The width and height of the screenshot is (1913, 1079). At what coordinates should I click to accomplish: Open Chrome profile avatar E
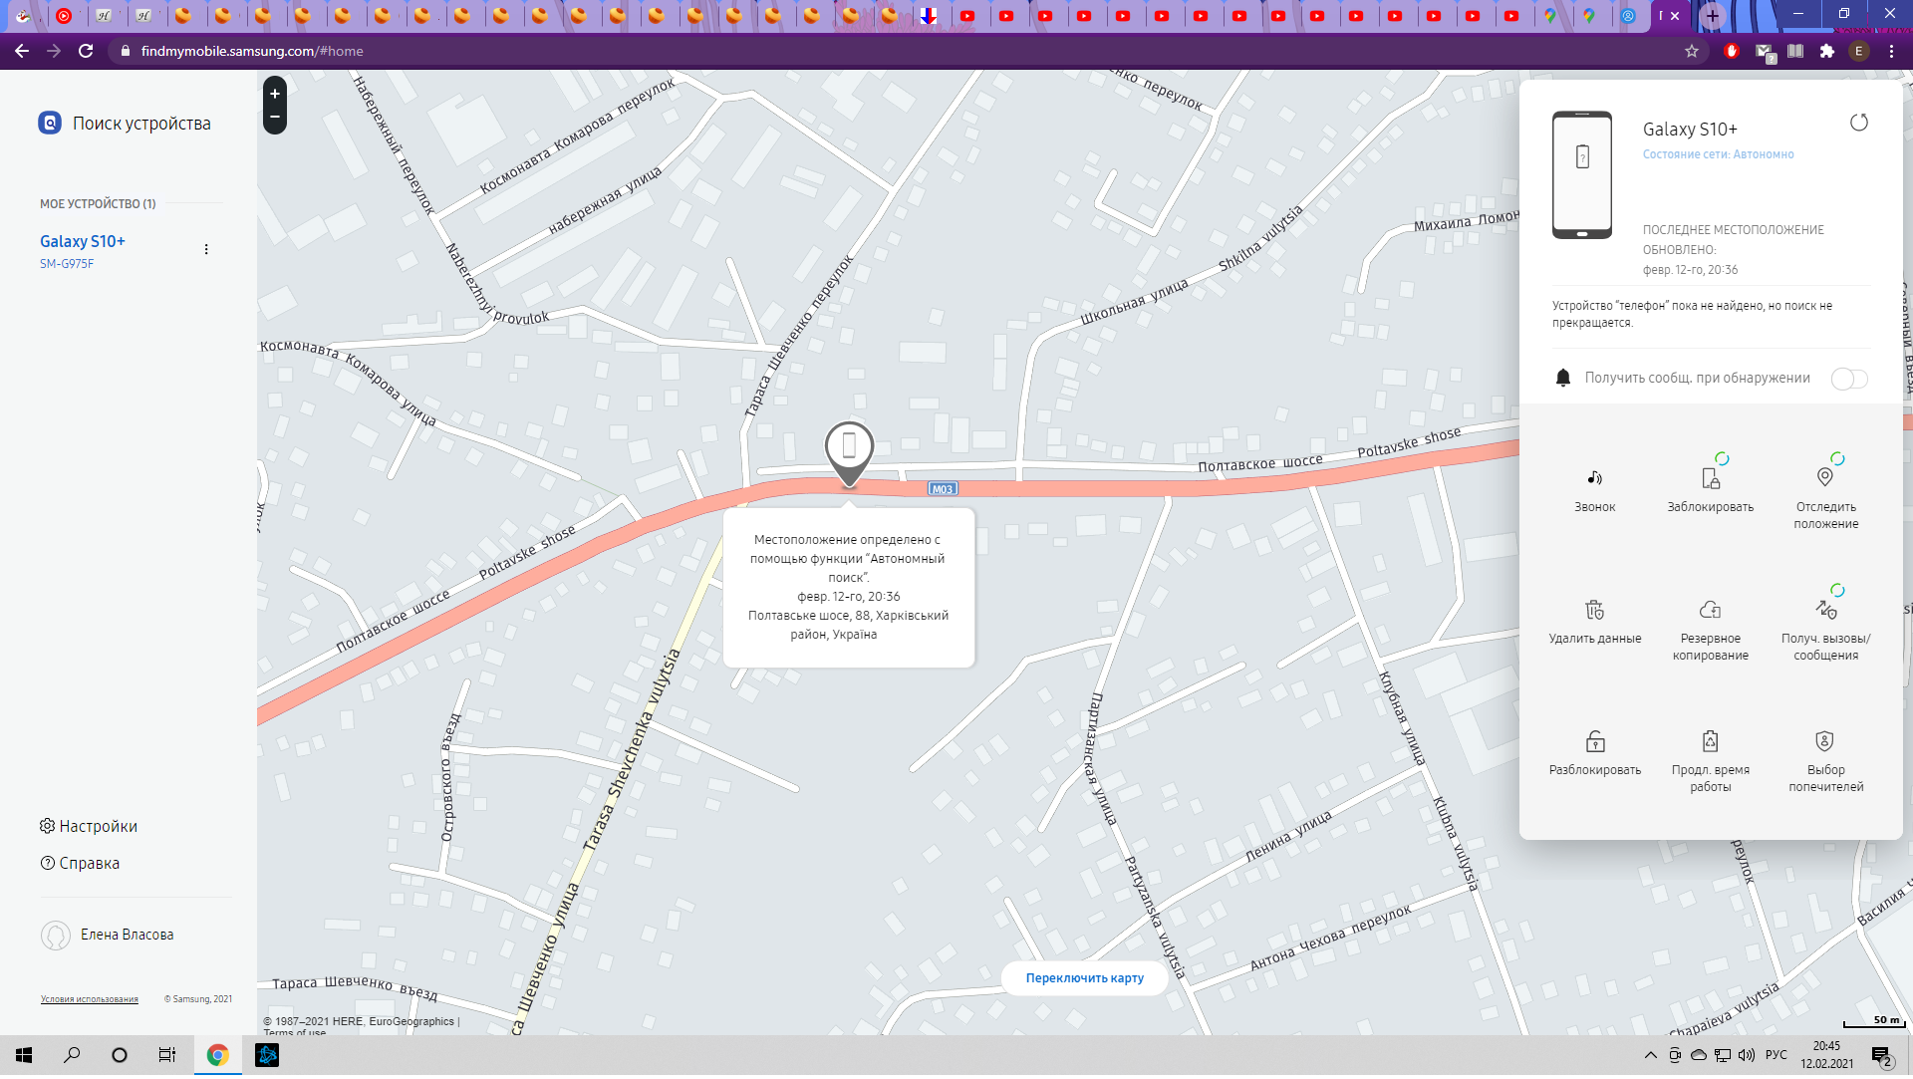tap(1858, 51)
